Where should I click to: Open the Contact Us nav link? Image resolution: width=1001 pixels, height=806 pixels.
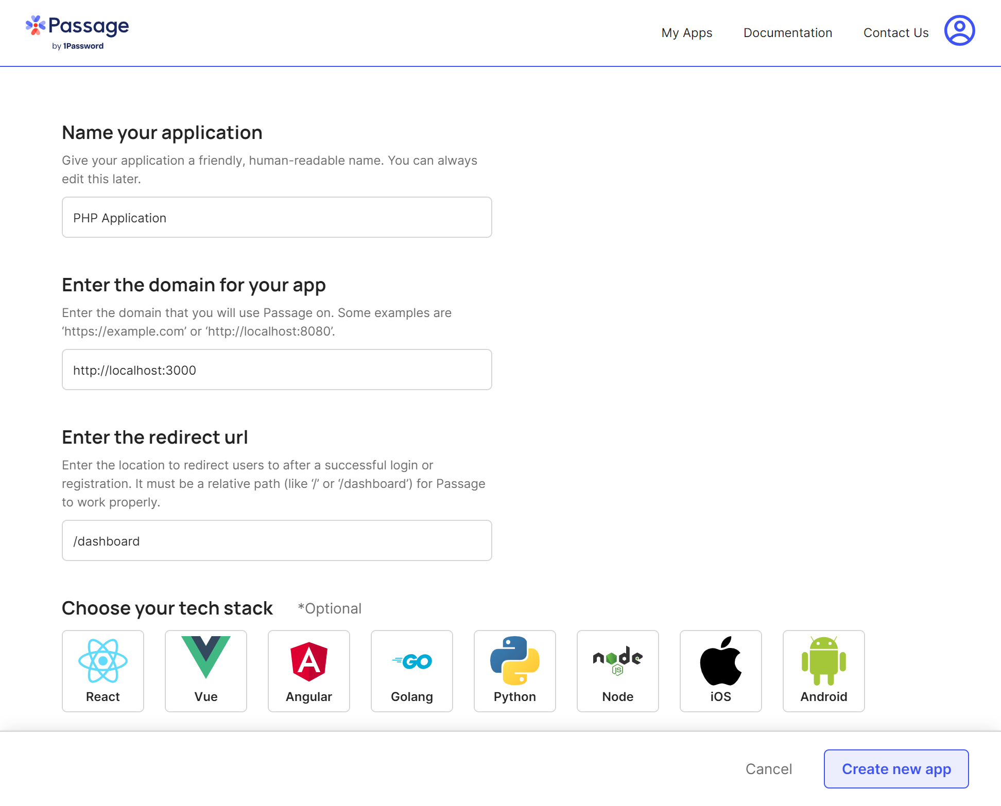896,33
